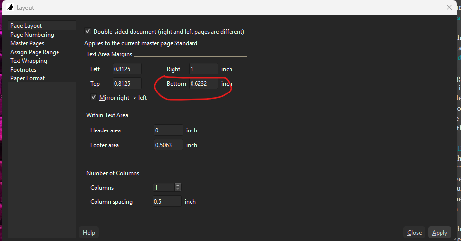Viewport: 461px width, 241px height.
Task: Open Assign Page Range section
Action: click(35, 52)
